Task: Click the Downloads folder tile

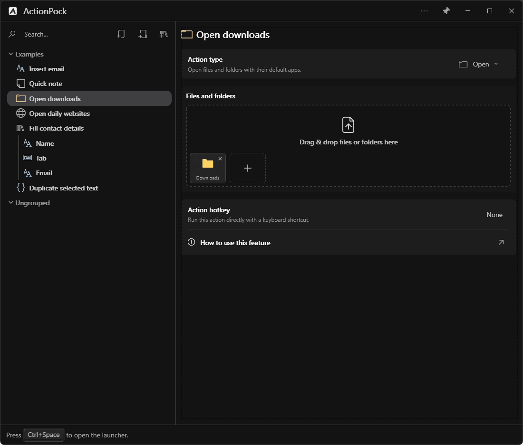Action: click(207, 168)
